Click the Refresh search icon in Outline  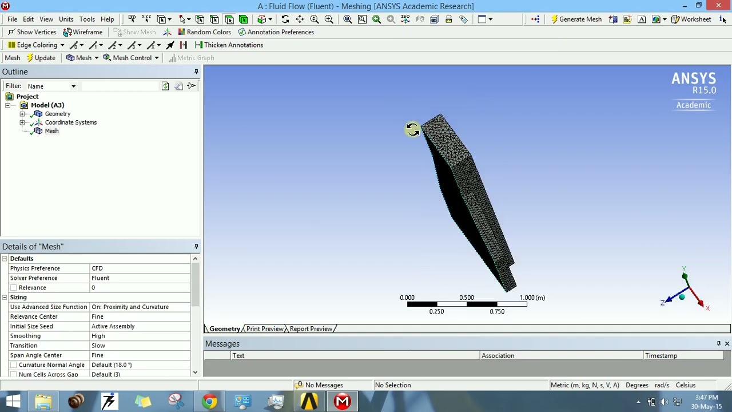(165, 86)
